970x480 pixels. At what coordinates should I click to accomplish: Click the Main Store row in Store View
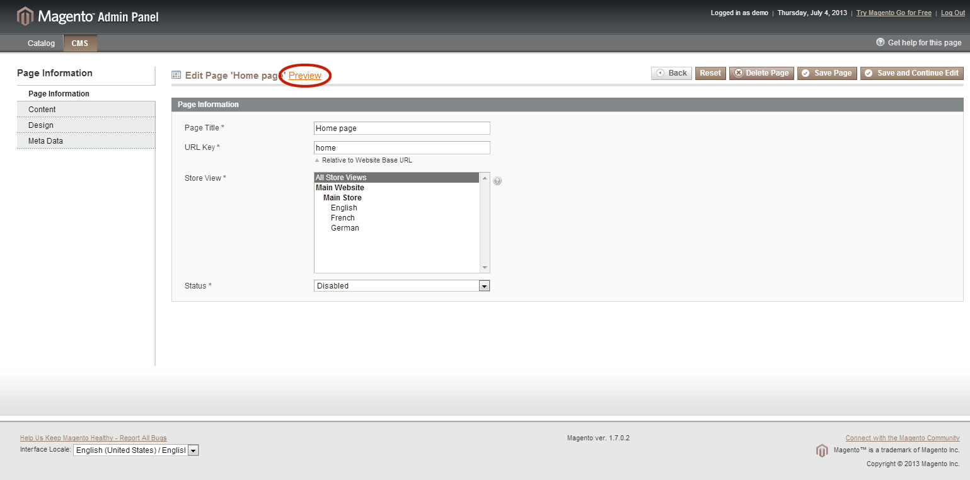tap(397, 198)
